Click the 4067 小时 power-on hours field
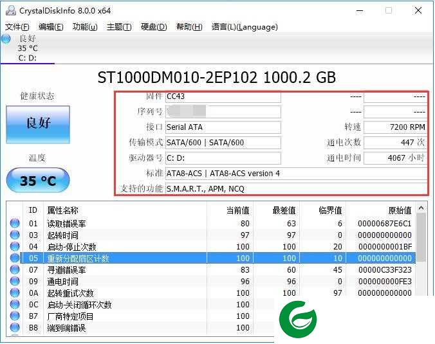This screenshot has height=344, width=435. click(x=395, y=158)
